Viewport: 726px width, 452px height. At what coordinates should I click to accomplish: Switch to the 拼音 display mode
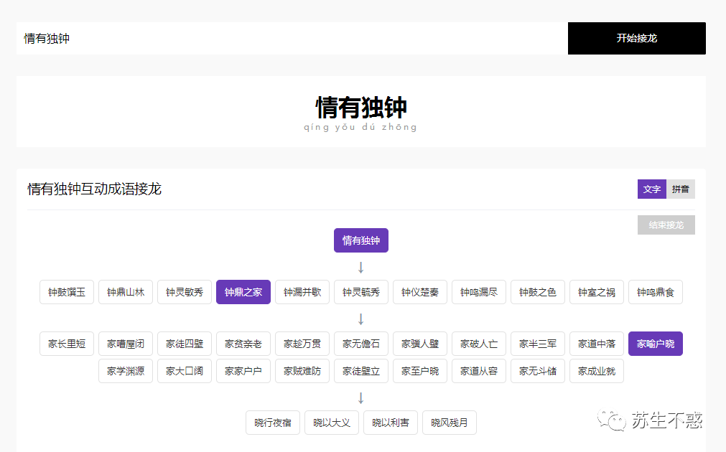(681, 189)
